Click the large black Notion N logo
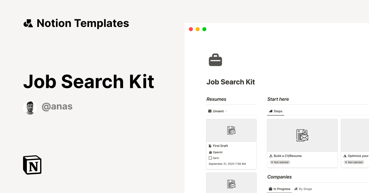Screen dimensions: 369x193 32,165
